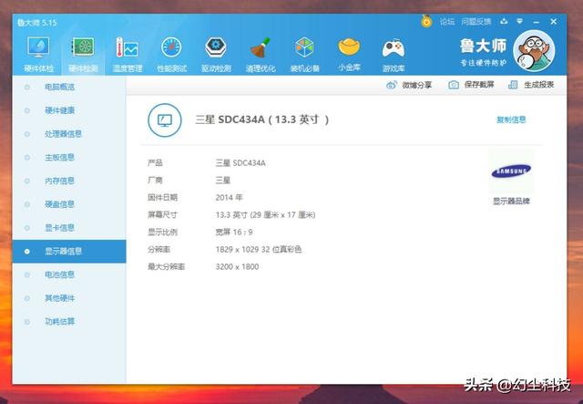Image resolution: width=583 pixels, height=404 pixels.
Task: Click the 鲁大师 mascot avatar
Action: pyautogui.click(x=534, y=51)
